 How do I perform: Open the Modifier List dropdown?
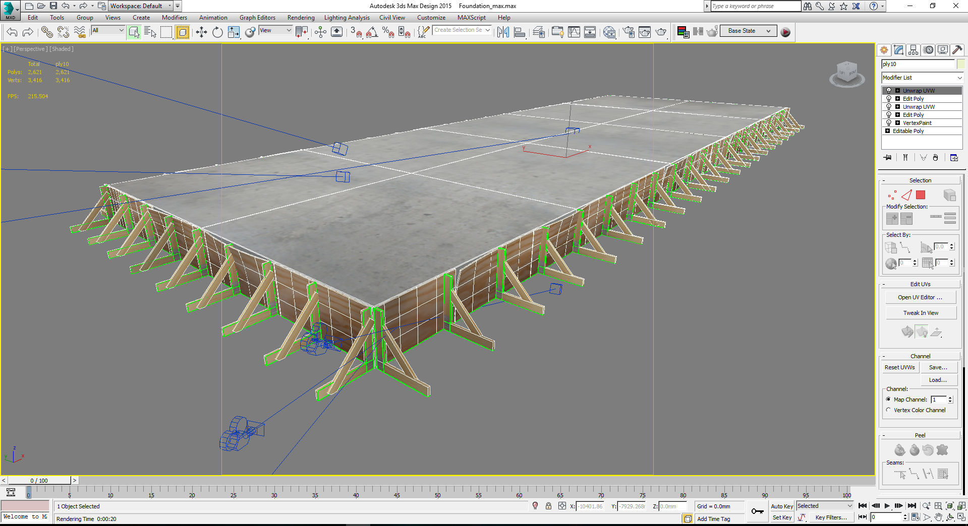(x=922, y=78)
